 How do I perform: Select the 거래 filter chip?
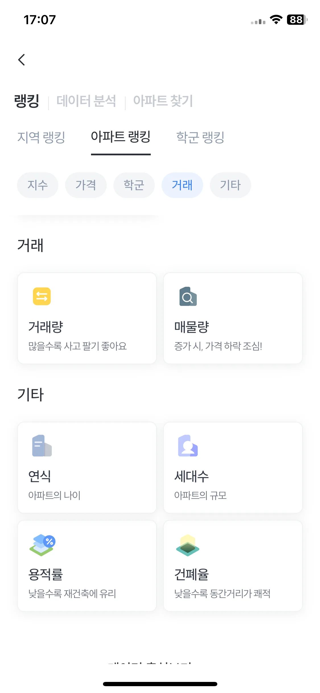tap(182, 185)
